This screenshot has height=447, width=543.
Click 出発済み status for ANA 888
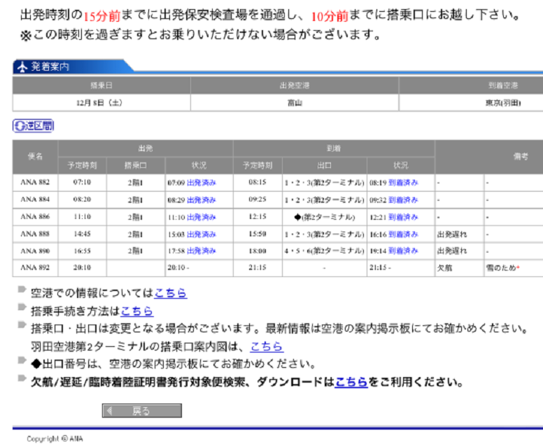(202, 234)
